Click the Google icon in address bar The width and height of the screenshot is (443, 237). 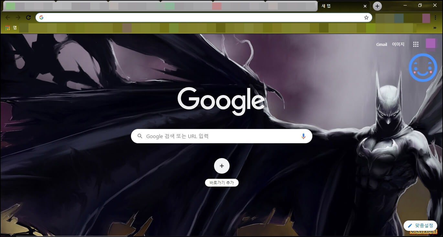coord(41,17)
